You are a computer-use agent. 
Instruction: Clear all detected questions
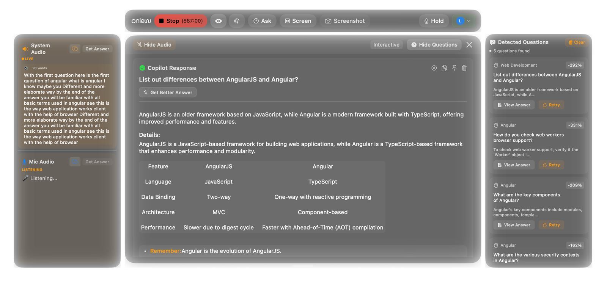(x=576, y=42)
